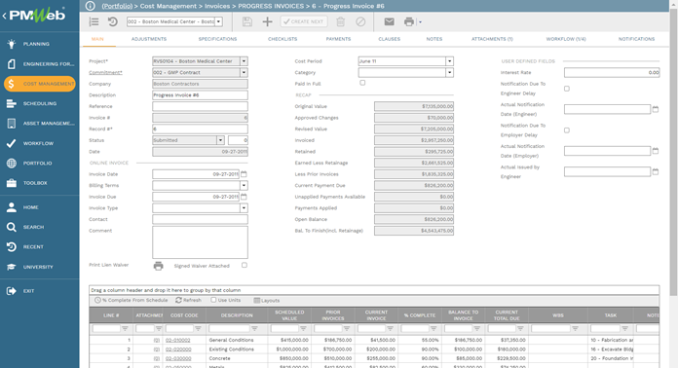Open calendar for Actual Notification Date (Engineer)
The image size is (678, 368).
point(656,109)
